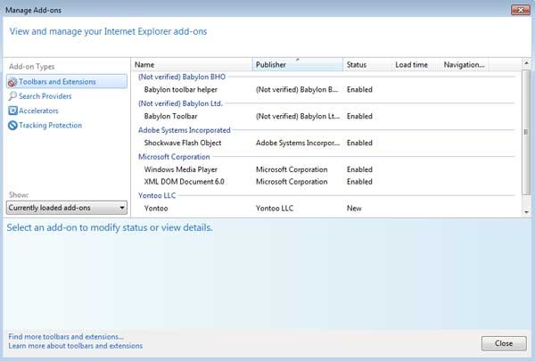Click the list scrollbar up arrow
The image size is (535, 361).
click(x=526, y=63)
